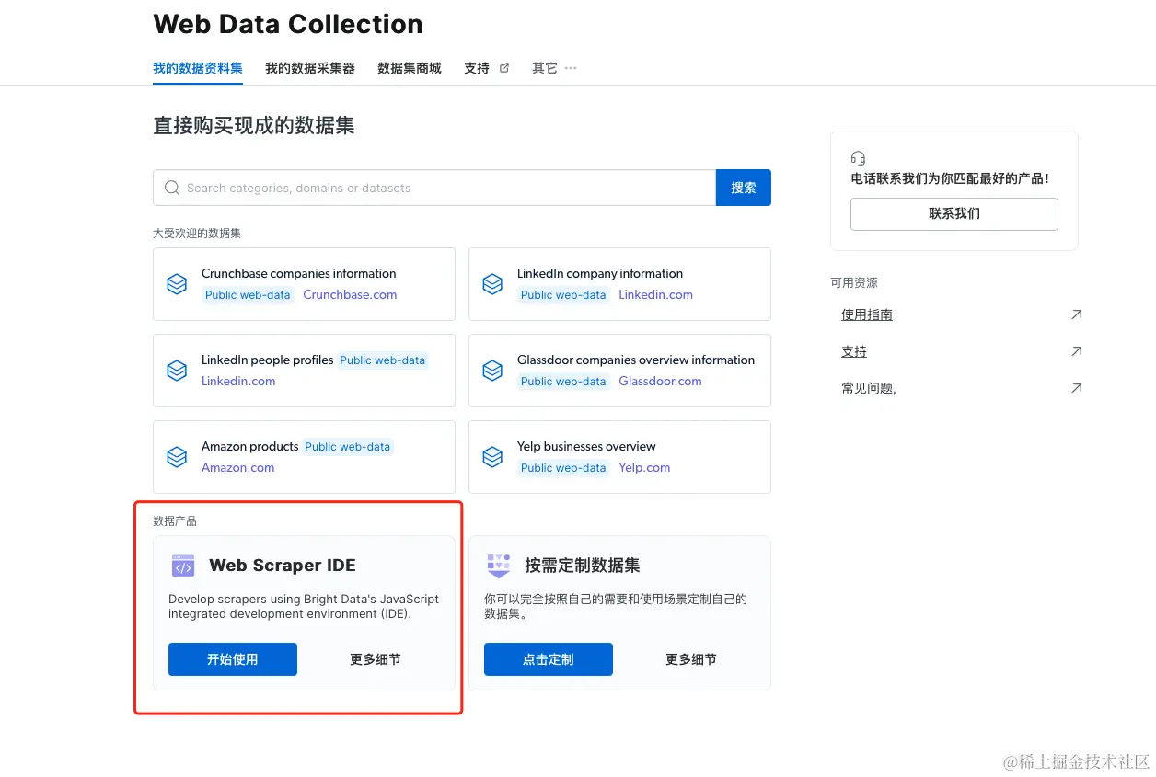
Task: Open the 支持 link under 可用资源
Action: click(854, 351)
